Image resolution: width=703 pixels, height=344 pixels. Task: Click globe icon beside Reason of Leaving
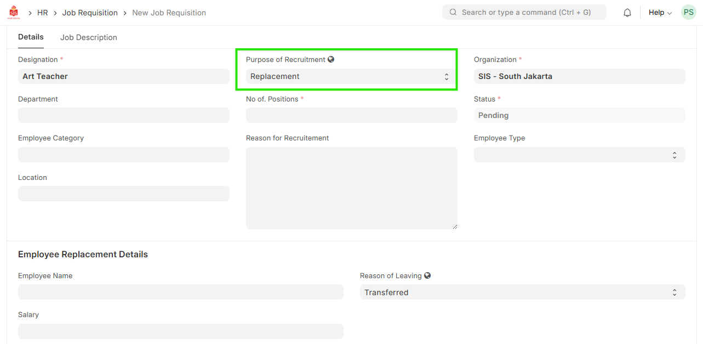pyautogui.click(x=427, y=275)
